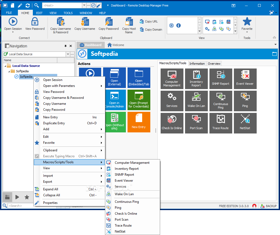Close the Navigation panel

coord(71,46)
